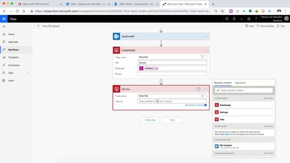Select File Content dynamic content
This screenshot has height=163, width=290.
pos(244,146)
